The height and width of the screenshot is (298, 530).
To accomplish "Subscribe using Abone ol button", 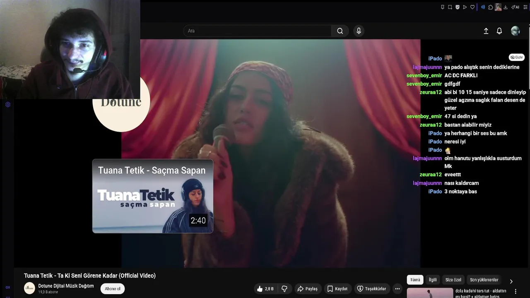I will click(x=113, y=288).
